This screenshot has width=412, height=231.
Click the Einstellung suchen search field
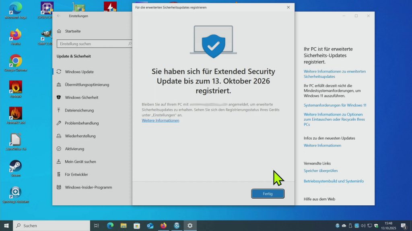pos(92,44)
